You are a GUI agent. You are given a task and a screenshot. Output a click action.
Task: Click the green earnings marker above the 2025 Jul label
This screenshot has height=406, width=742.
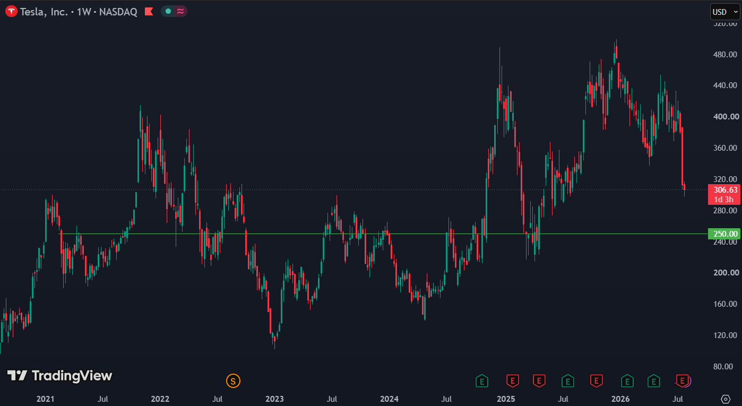pyautogui.click(x=567, y=381)
